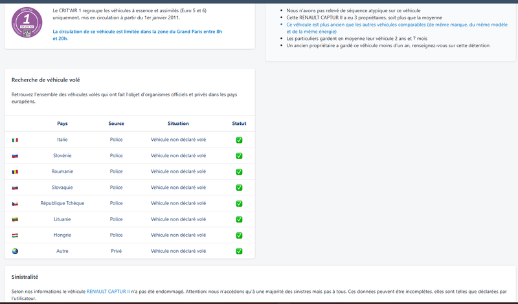Click the Statut column header

coord(239,124)
